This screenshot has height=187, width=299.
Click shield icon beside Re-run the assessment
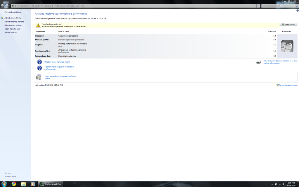click(x=278, y=85)
